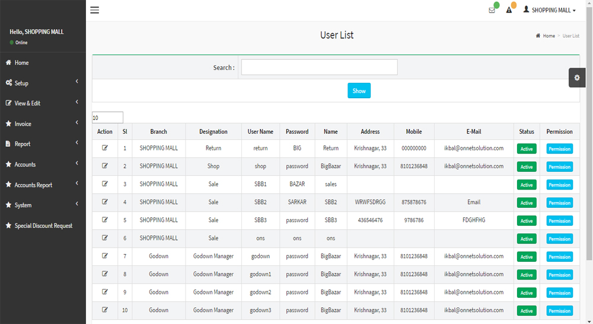Click Active status for user godown3
This screenshot has height=324, width=593.
(527, 311)
